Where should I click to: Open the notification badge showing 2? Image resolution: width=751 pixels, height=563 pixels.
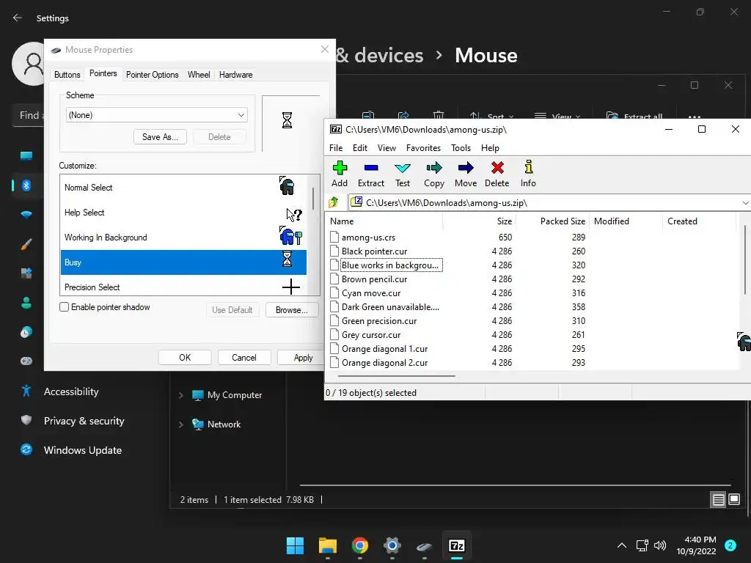[x=730, y=545]
